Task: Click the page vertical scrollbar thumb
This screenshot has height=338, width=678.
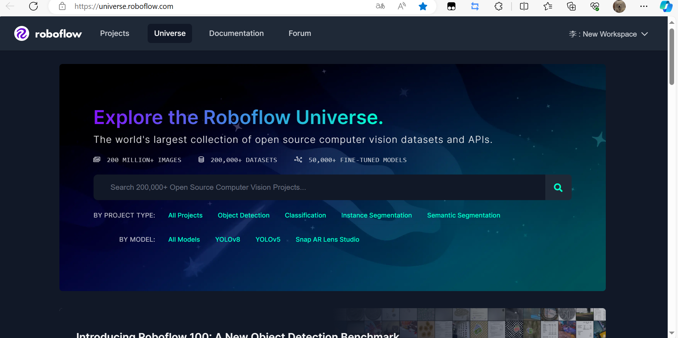Action: pyautogui.click(x=672, y=57)
